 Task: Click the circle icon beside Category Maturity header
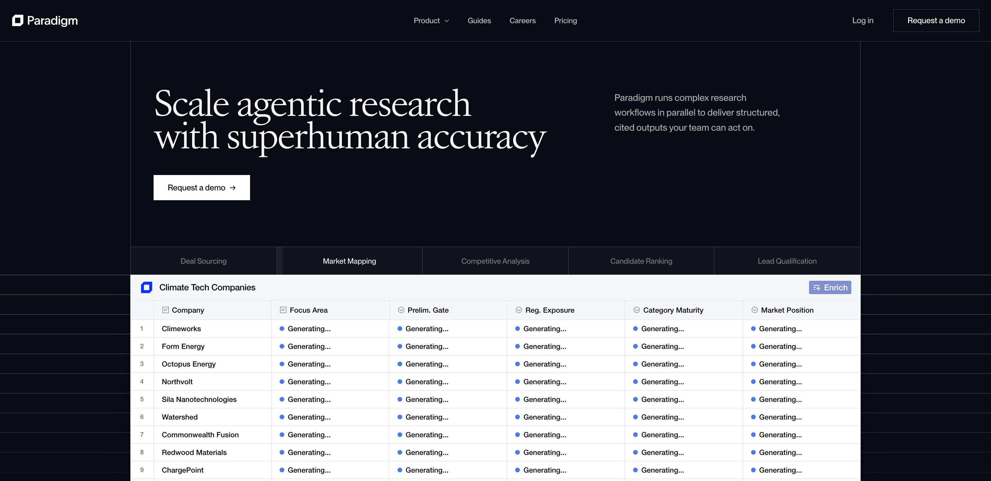(637, 310)
